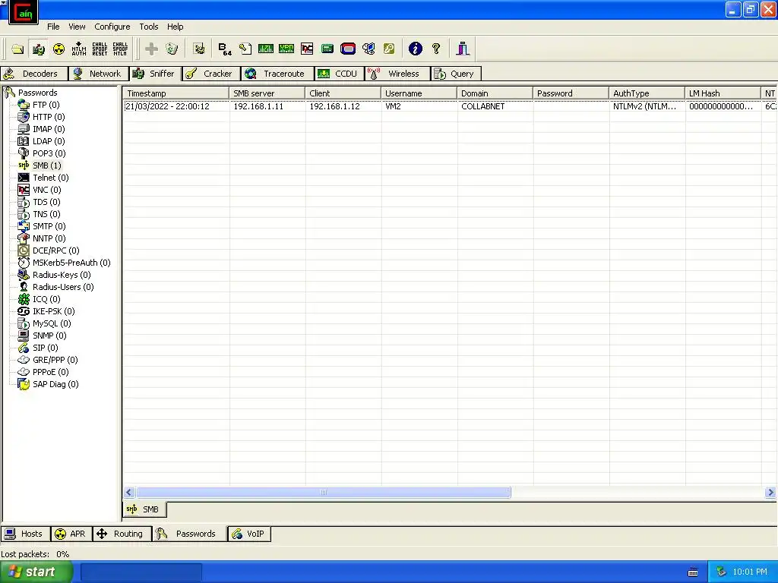This screenshot has height=583, width=778.
Task: Switch to the Cracker tab
Action: [211, 74]
